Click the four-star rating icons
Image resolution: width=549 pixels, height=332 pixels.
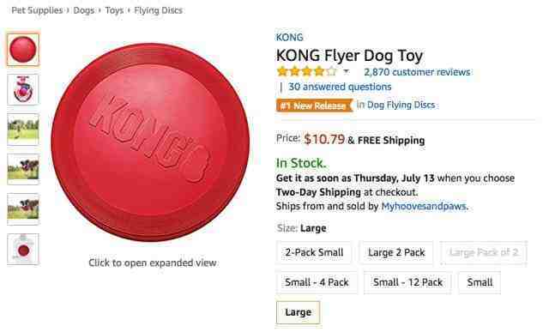307,72
